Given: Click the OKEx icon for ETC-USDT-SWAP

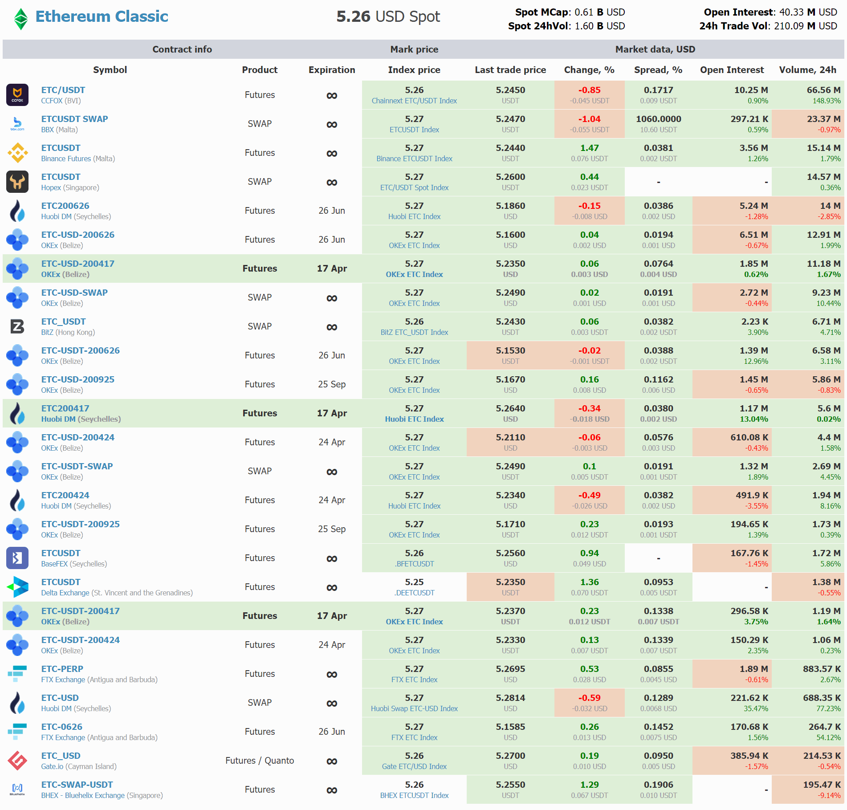Looking at the screenshot, I should click(17, 471).
